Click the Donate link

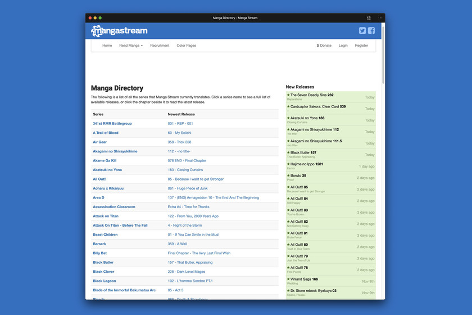coord(324,46)
